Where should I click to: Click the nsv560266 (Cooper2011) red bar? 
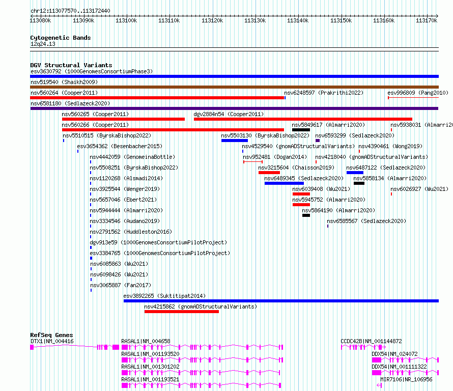click(173, 130)
